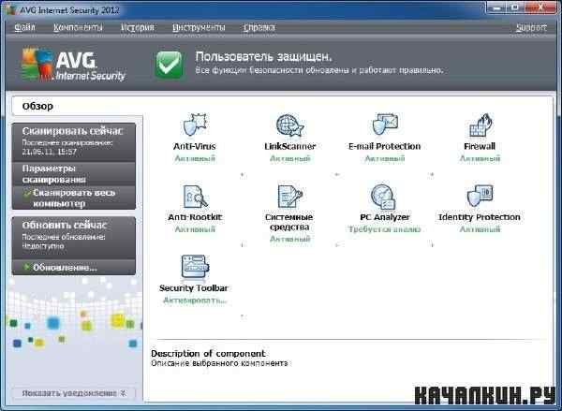Viewport: 562px width, 411px height.
Task: Click the Активировать... link under Security Toolbar
Action: tap(195, 301)
